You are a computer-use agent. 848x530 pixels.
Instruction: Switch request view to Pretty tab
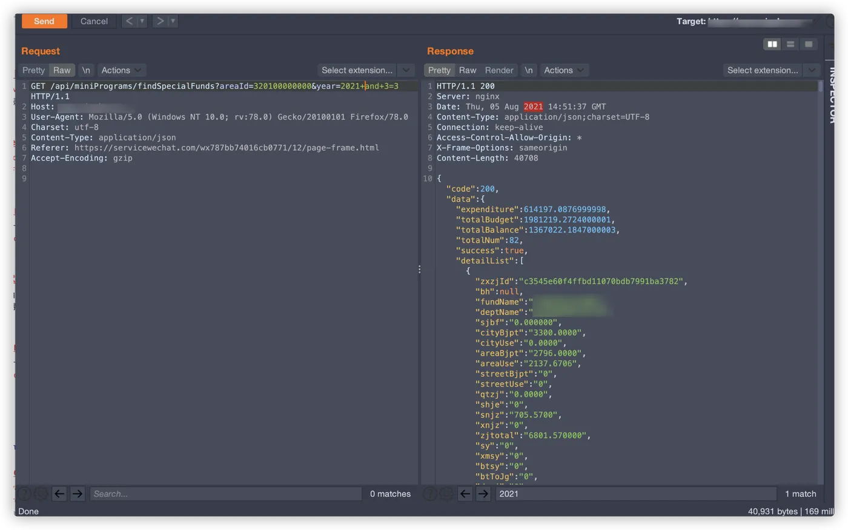(33, 70)
